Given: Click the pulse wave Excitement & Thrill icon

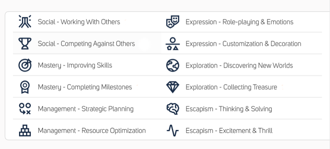Looking at the screenshot, I should tap(173, 130).
